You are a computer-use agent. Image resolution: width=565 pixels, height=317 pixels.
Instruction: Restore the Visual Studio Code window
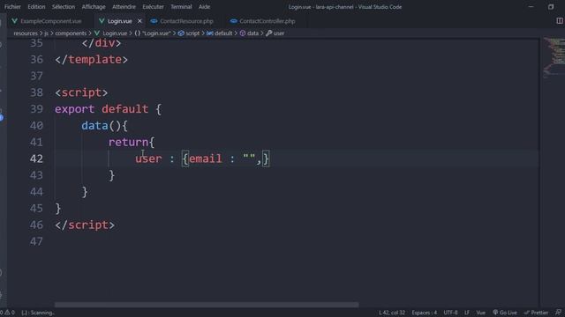tap(551, 7)
